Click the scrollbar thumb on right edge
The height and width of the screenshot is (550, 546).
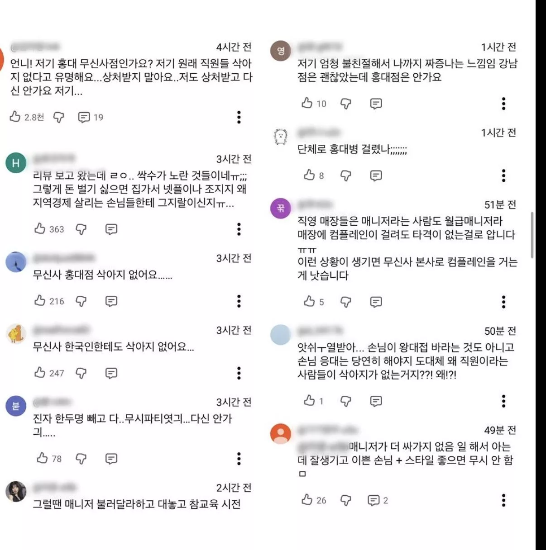pos(532,235)
